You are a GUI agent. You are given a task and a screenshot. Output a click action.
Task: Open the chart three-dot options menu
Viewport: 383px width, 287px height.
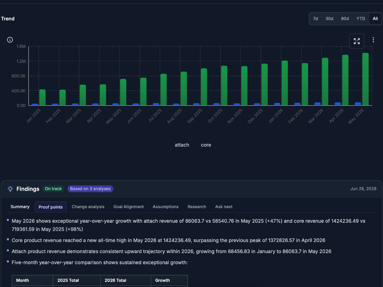(373, 40)
